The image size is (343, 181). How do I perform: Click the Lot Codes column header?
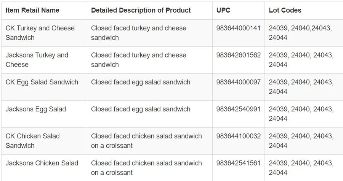(285, 10)
